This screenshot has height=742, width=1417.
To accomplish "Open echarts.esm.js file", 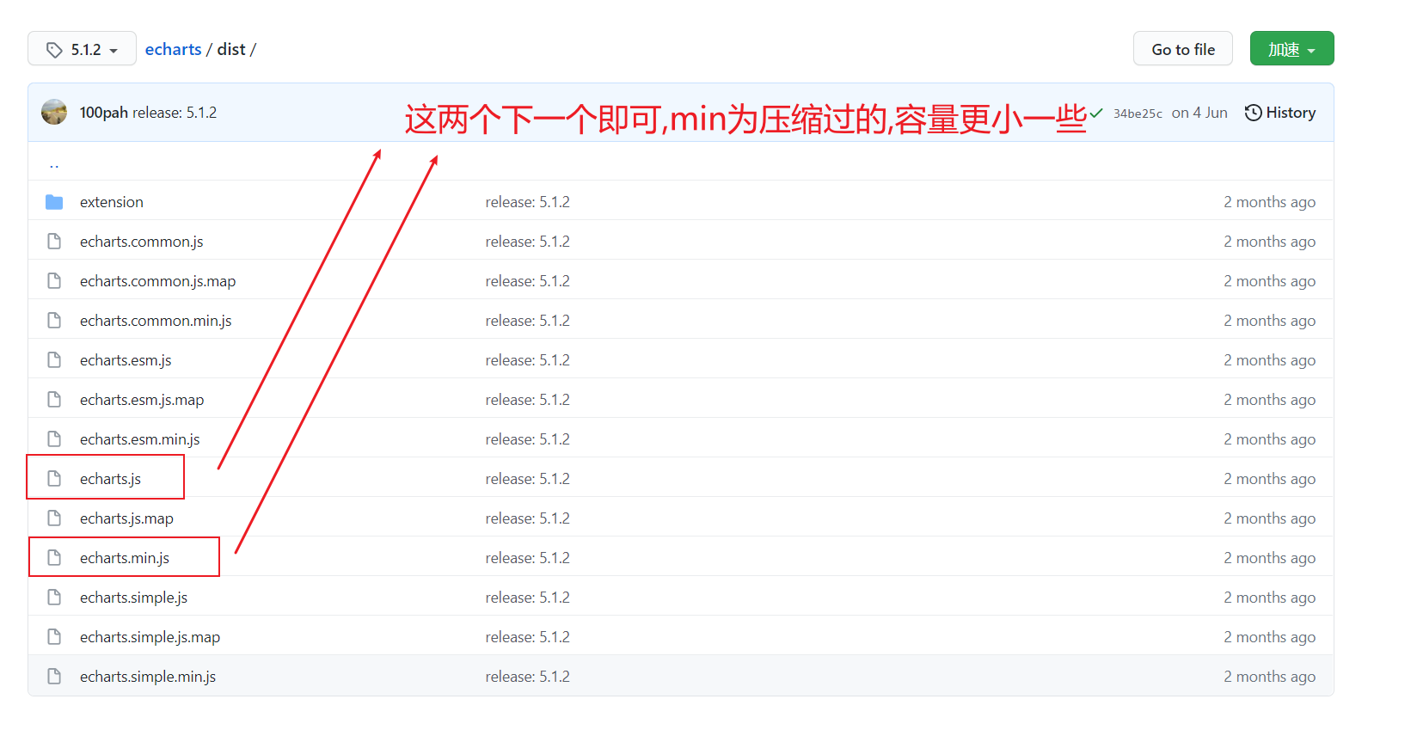I will pos(126,360).
